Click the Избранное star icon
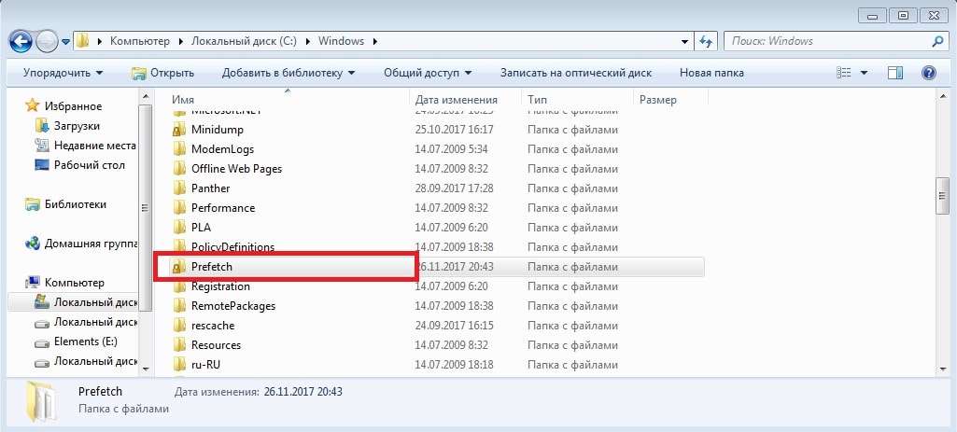Image resolution: width=957 pixels, height=432 pixels. pyautogui.click(x=33, y=106)
